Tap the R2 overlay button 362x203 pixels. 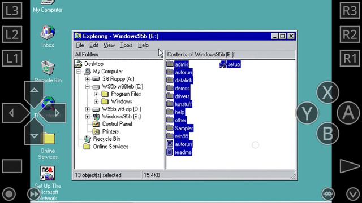click(350, 34)
